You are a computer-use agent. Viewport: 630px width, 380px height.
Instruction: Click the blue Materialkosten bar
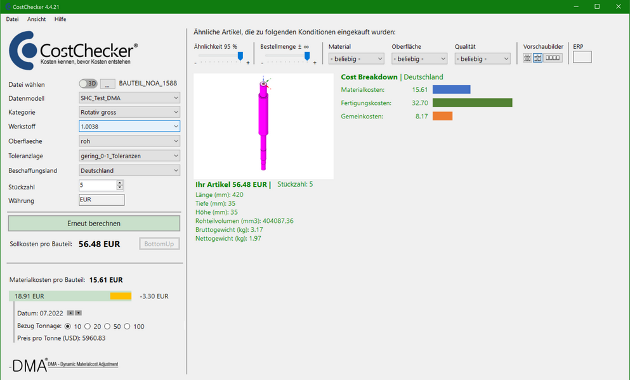point(451,89)
